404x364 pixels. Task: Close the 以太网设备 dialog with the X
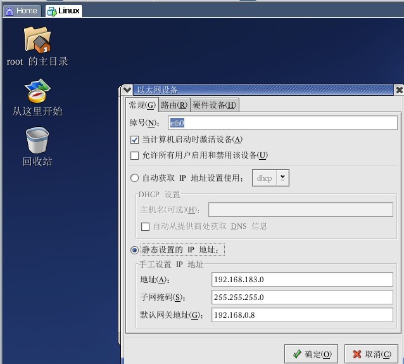pos(398,90)
